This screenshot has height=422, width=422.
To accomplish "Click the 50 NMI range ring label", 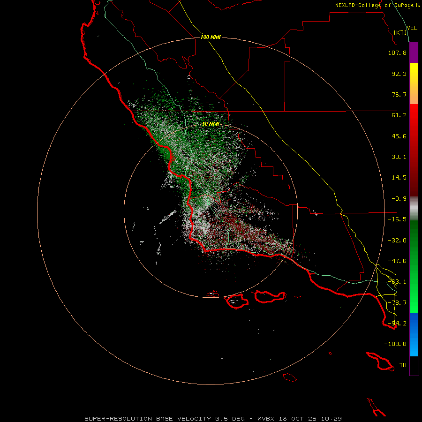I will (x=211, y=124).
